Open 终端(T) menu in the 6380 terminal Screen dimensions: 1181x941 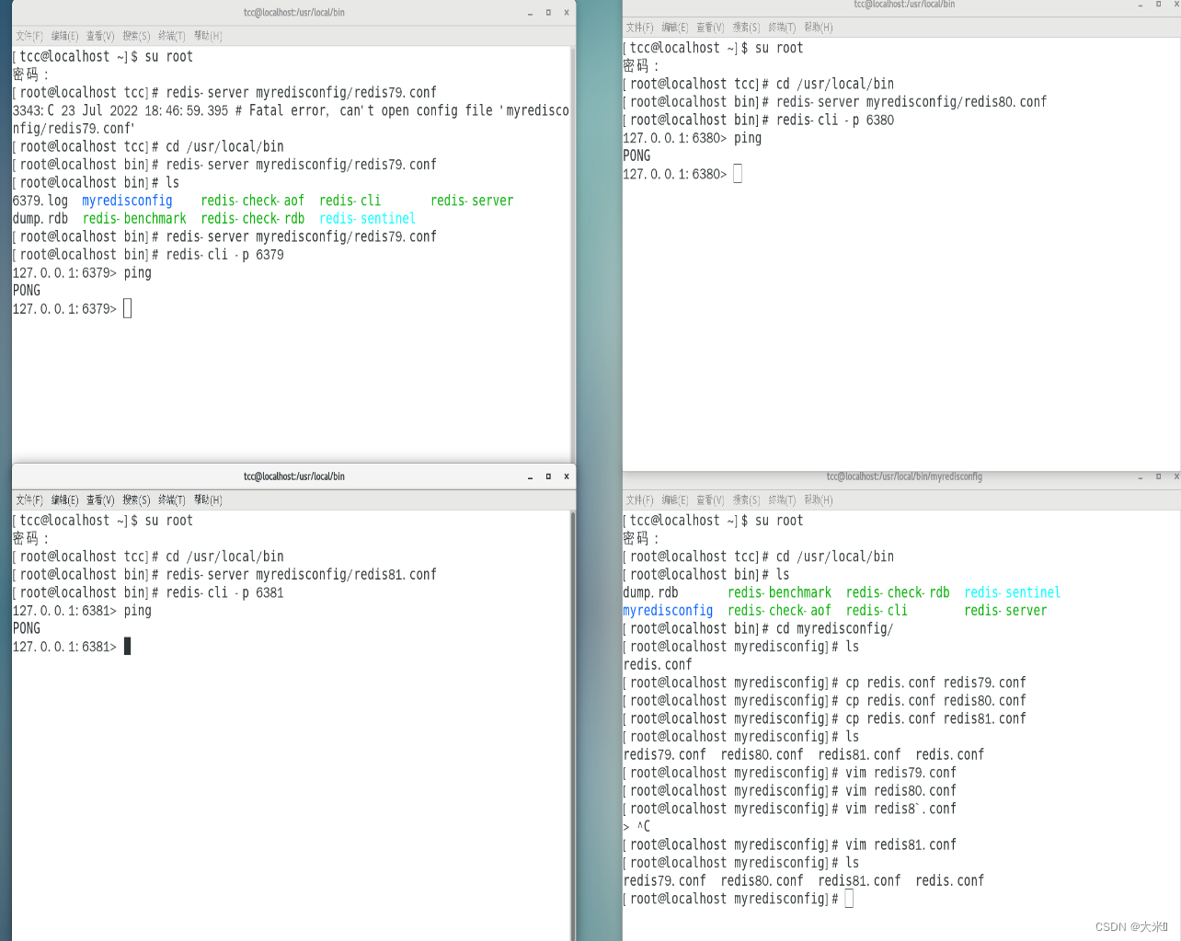point(782,28)
